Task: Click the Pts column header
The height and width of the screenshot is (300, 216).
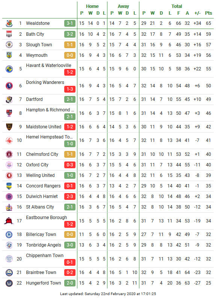Action: [208, 13]
